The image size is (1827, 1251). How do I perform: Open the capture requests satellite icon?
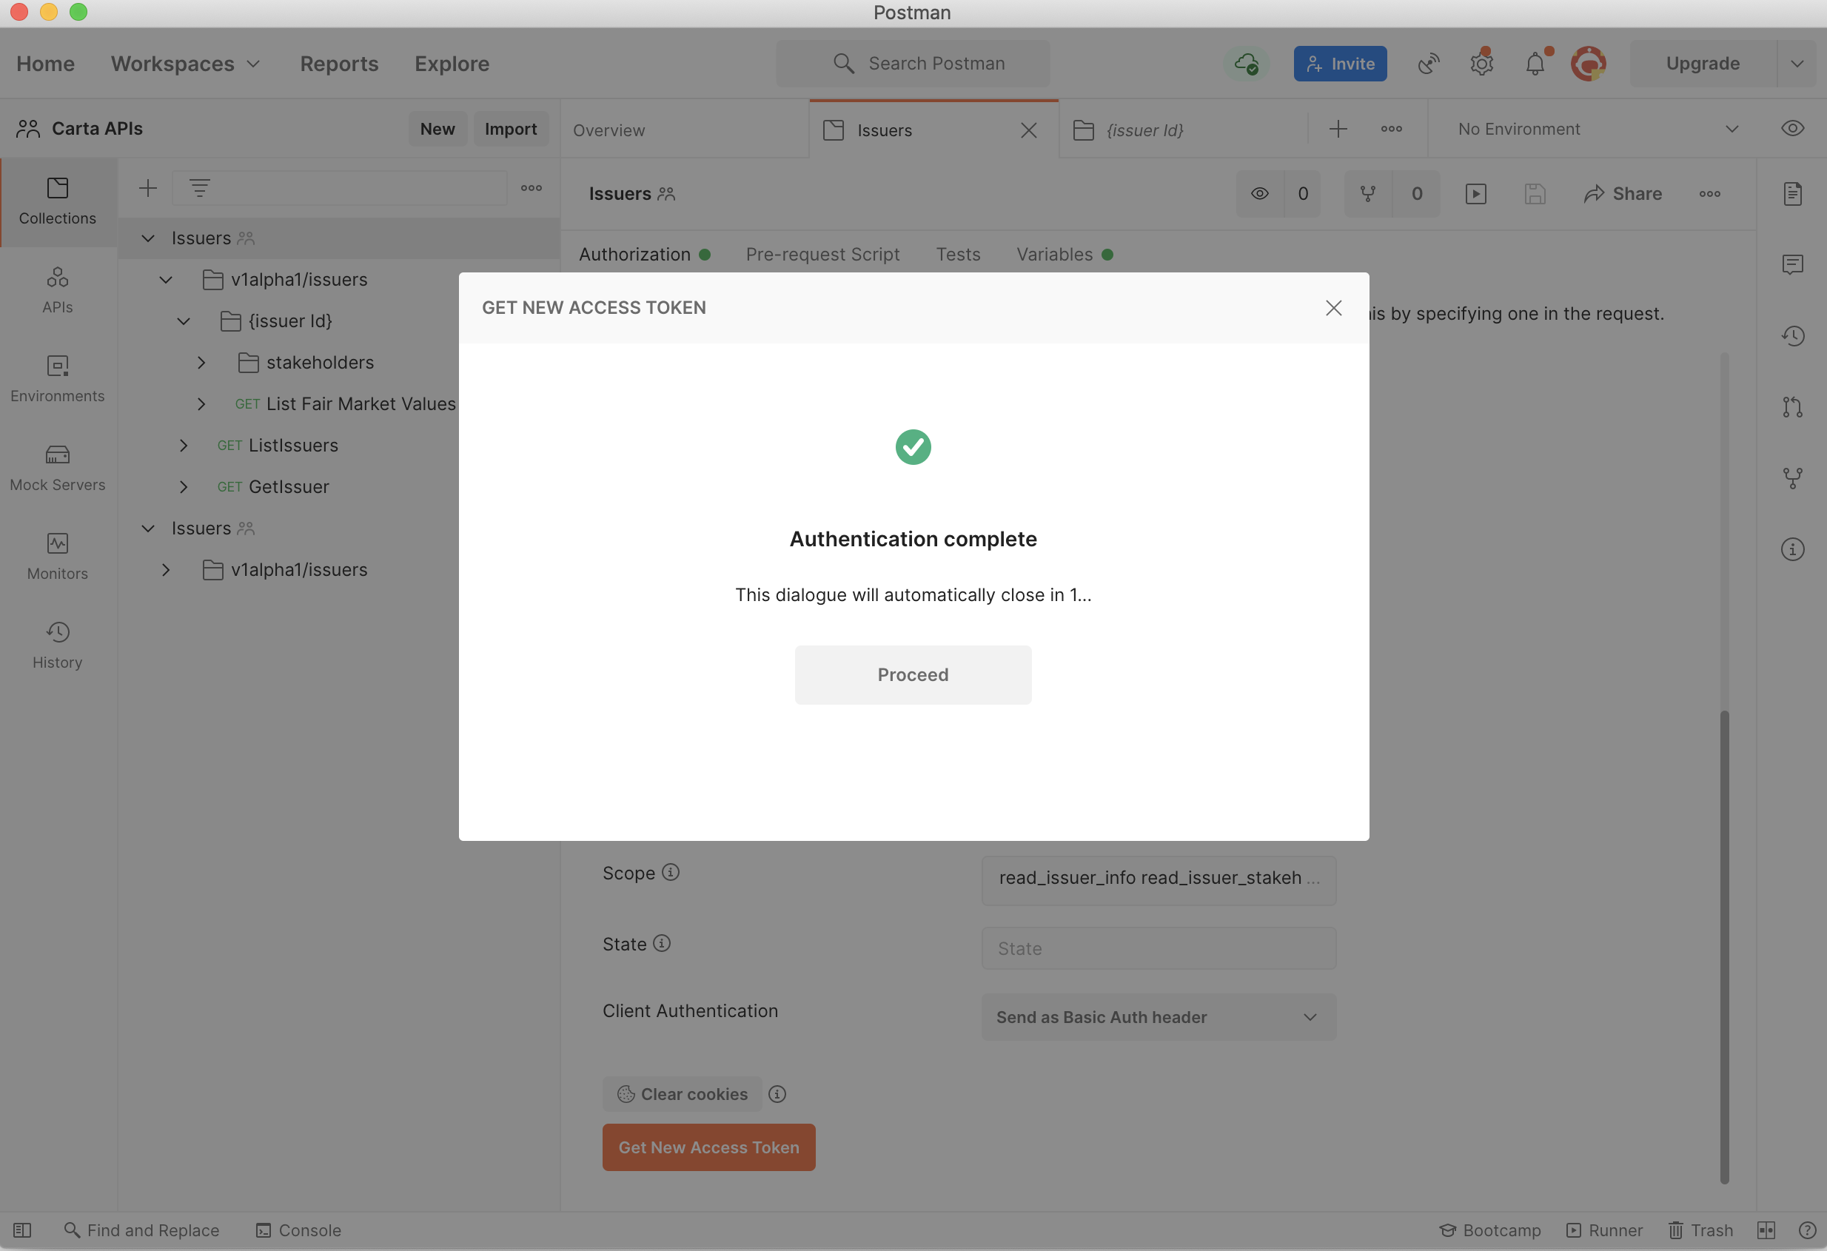1429,64
